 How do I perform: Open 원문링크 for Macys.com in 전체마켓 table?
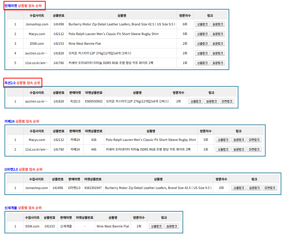[x=218, y=34]
